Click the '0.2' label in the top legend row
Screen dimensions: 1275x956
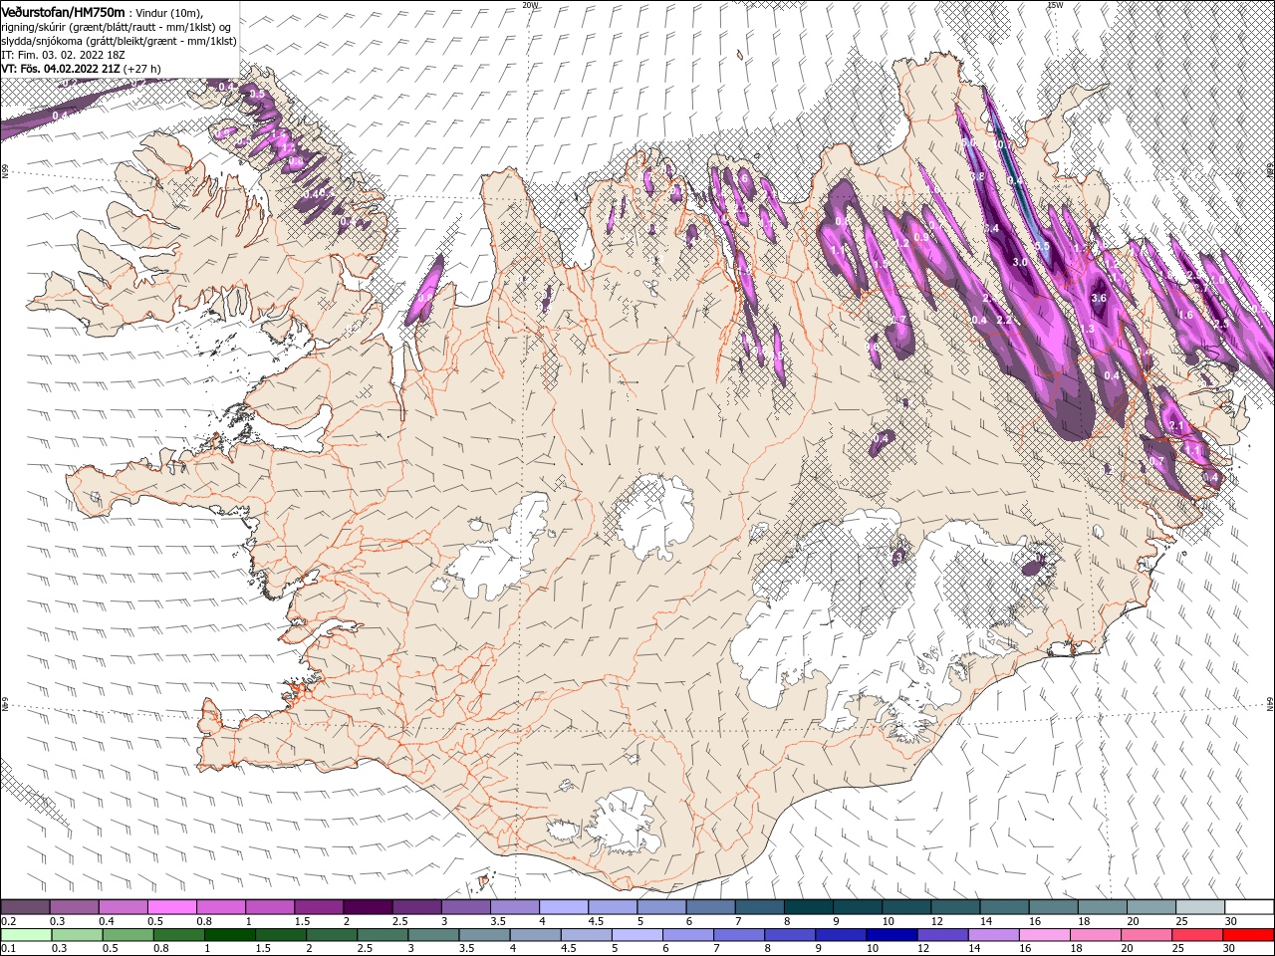point(8,921)
